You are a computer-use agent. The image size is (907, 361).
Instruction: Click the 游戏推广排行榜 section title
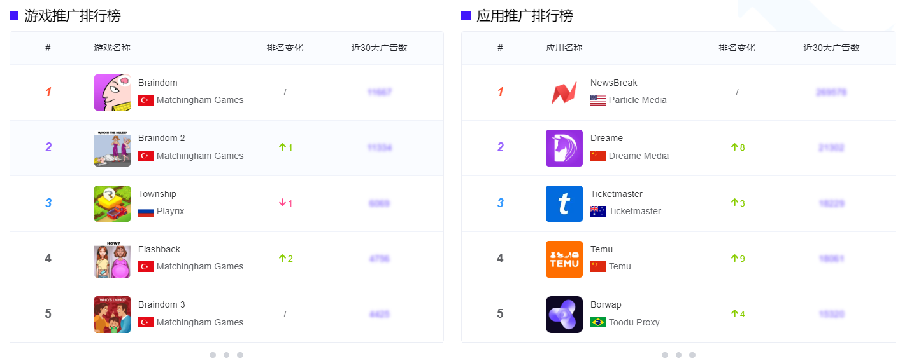click(73, 16)
